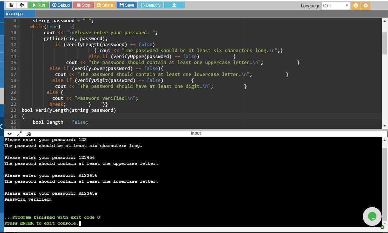Fold the else block at line 20
Image resolution: width=388 pixels, height=233 pixels.
(x=18, y=92)
